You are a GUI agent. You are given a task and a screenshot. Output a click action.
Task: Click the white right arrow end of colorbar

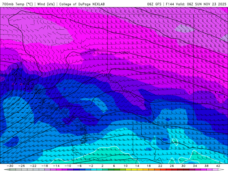(221, 169)
